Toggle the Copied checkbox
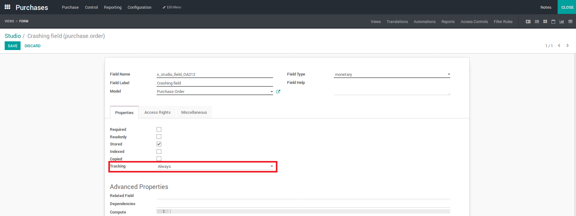 click(159, 159)
